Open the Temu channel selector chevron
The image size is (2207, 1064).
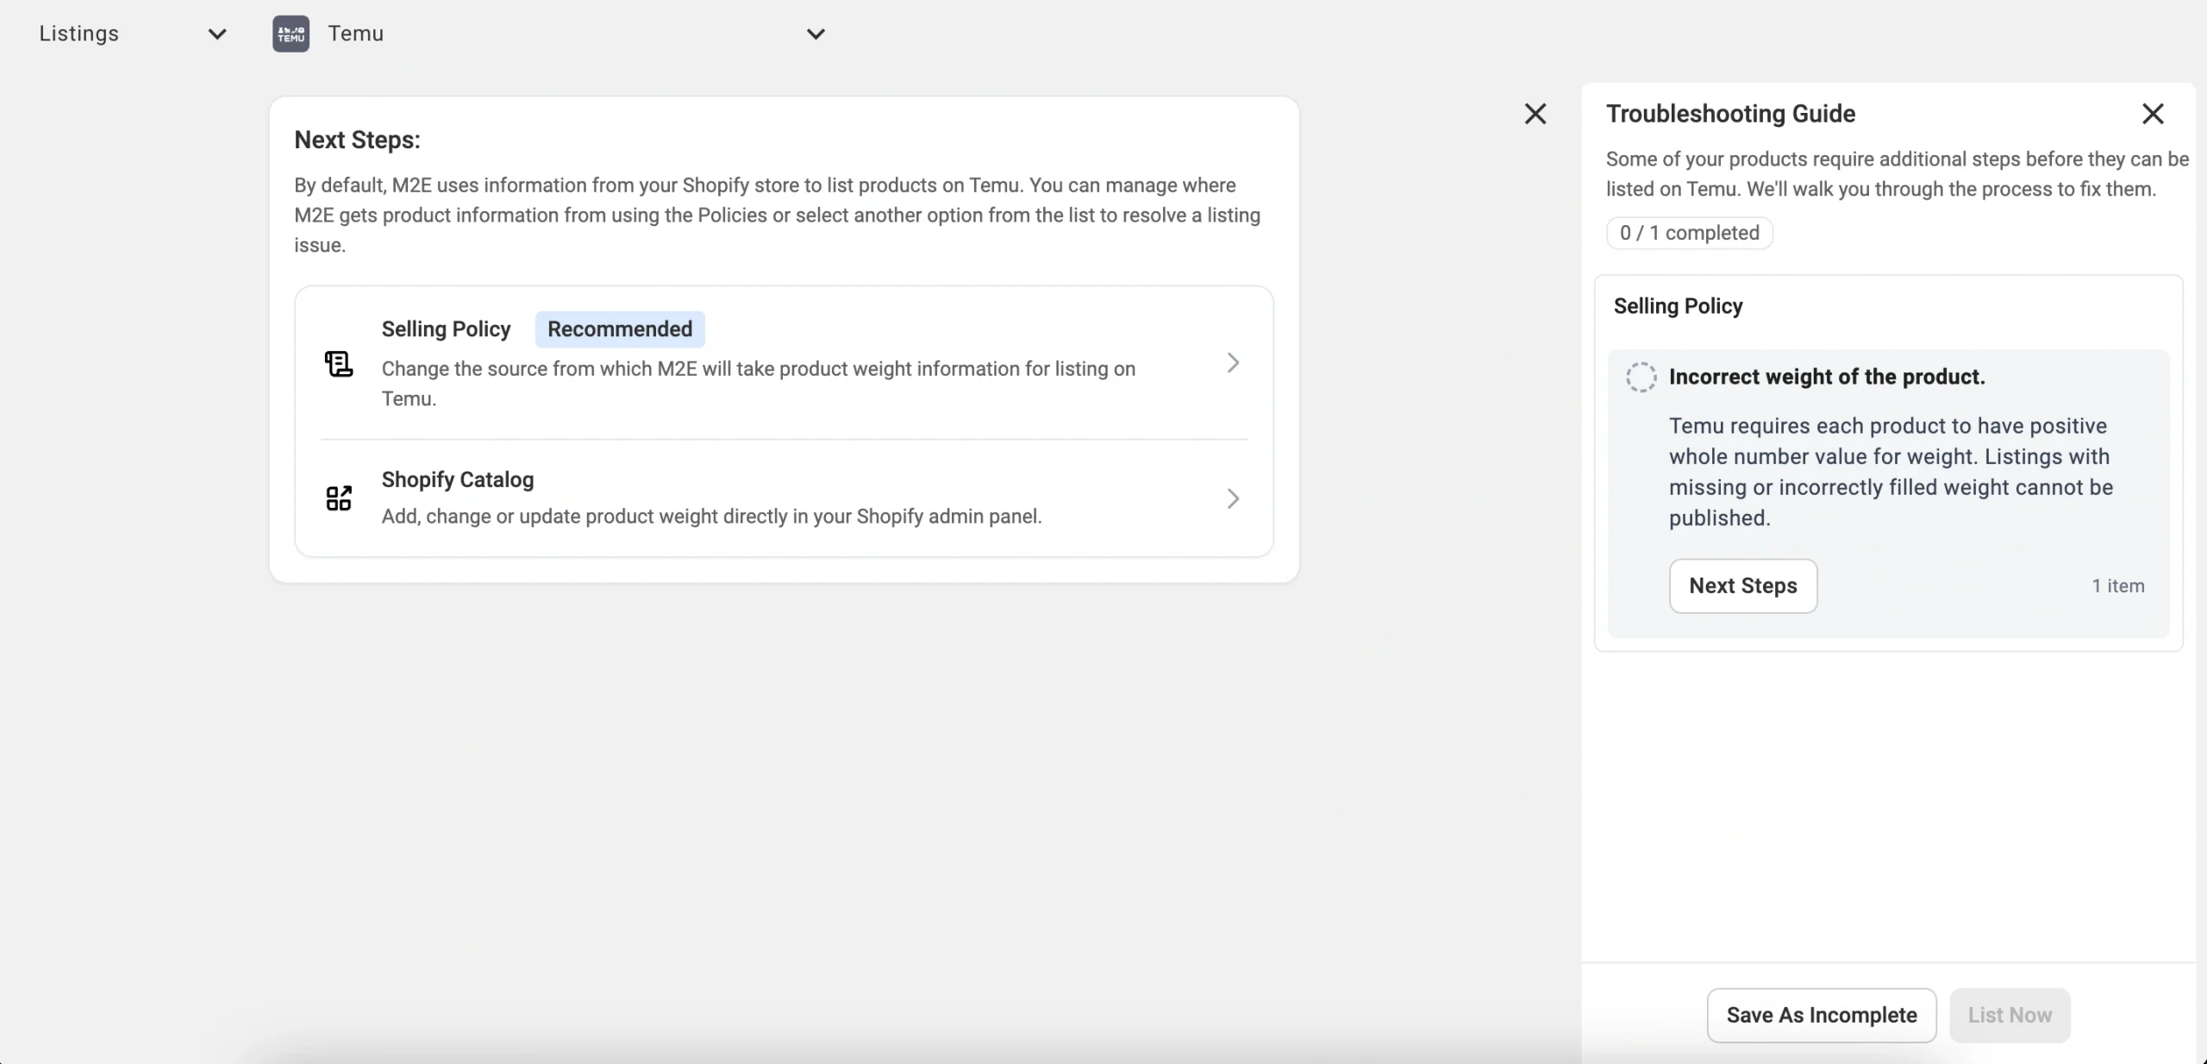(x=816, y=34)
